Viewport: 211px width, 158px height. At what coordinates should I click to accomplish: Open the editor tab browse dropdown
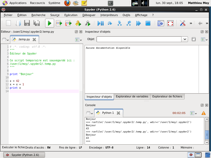6,39
